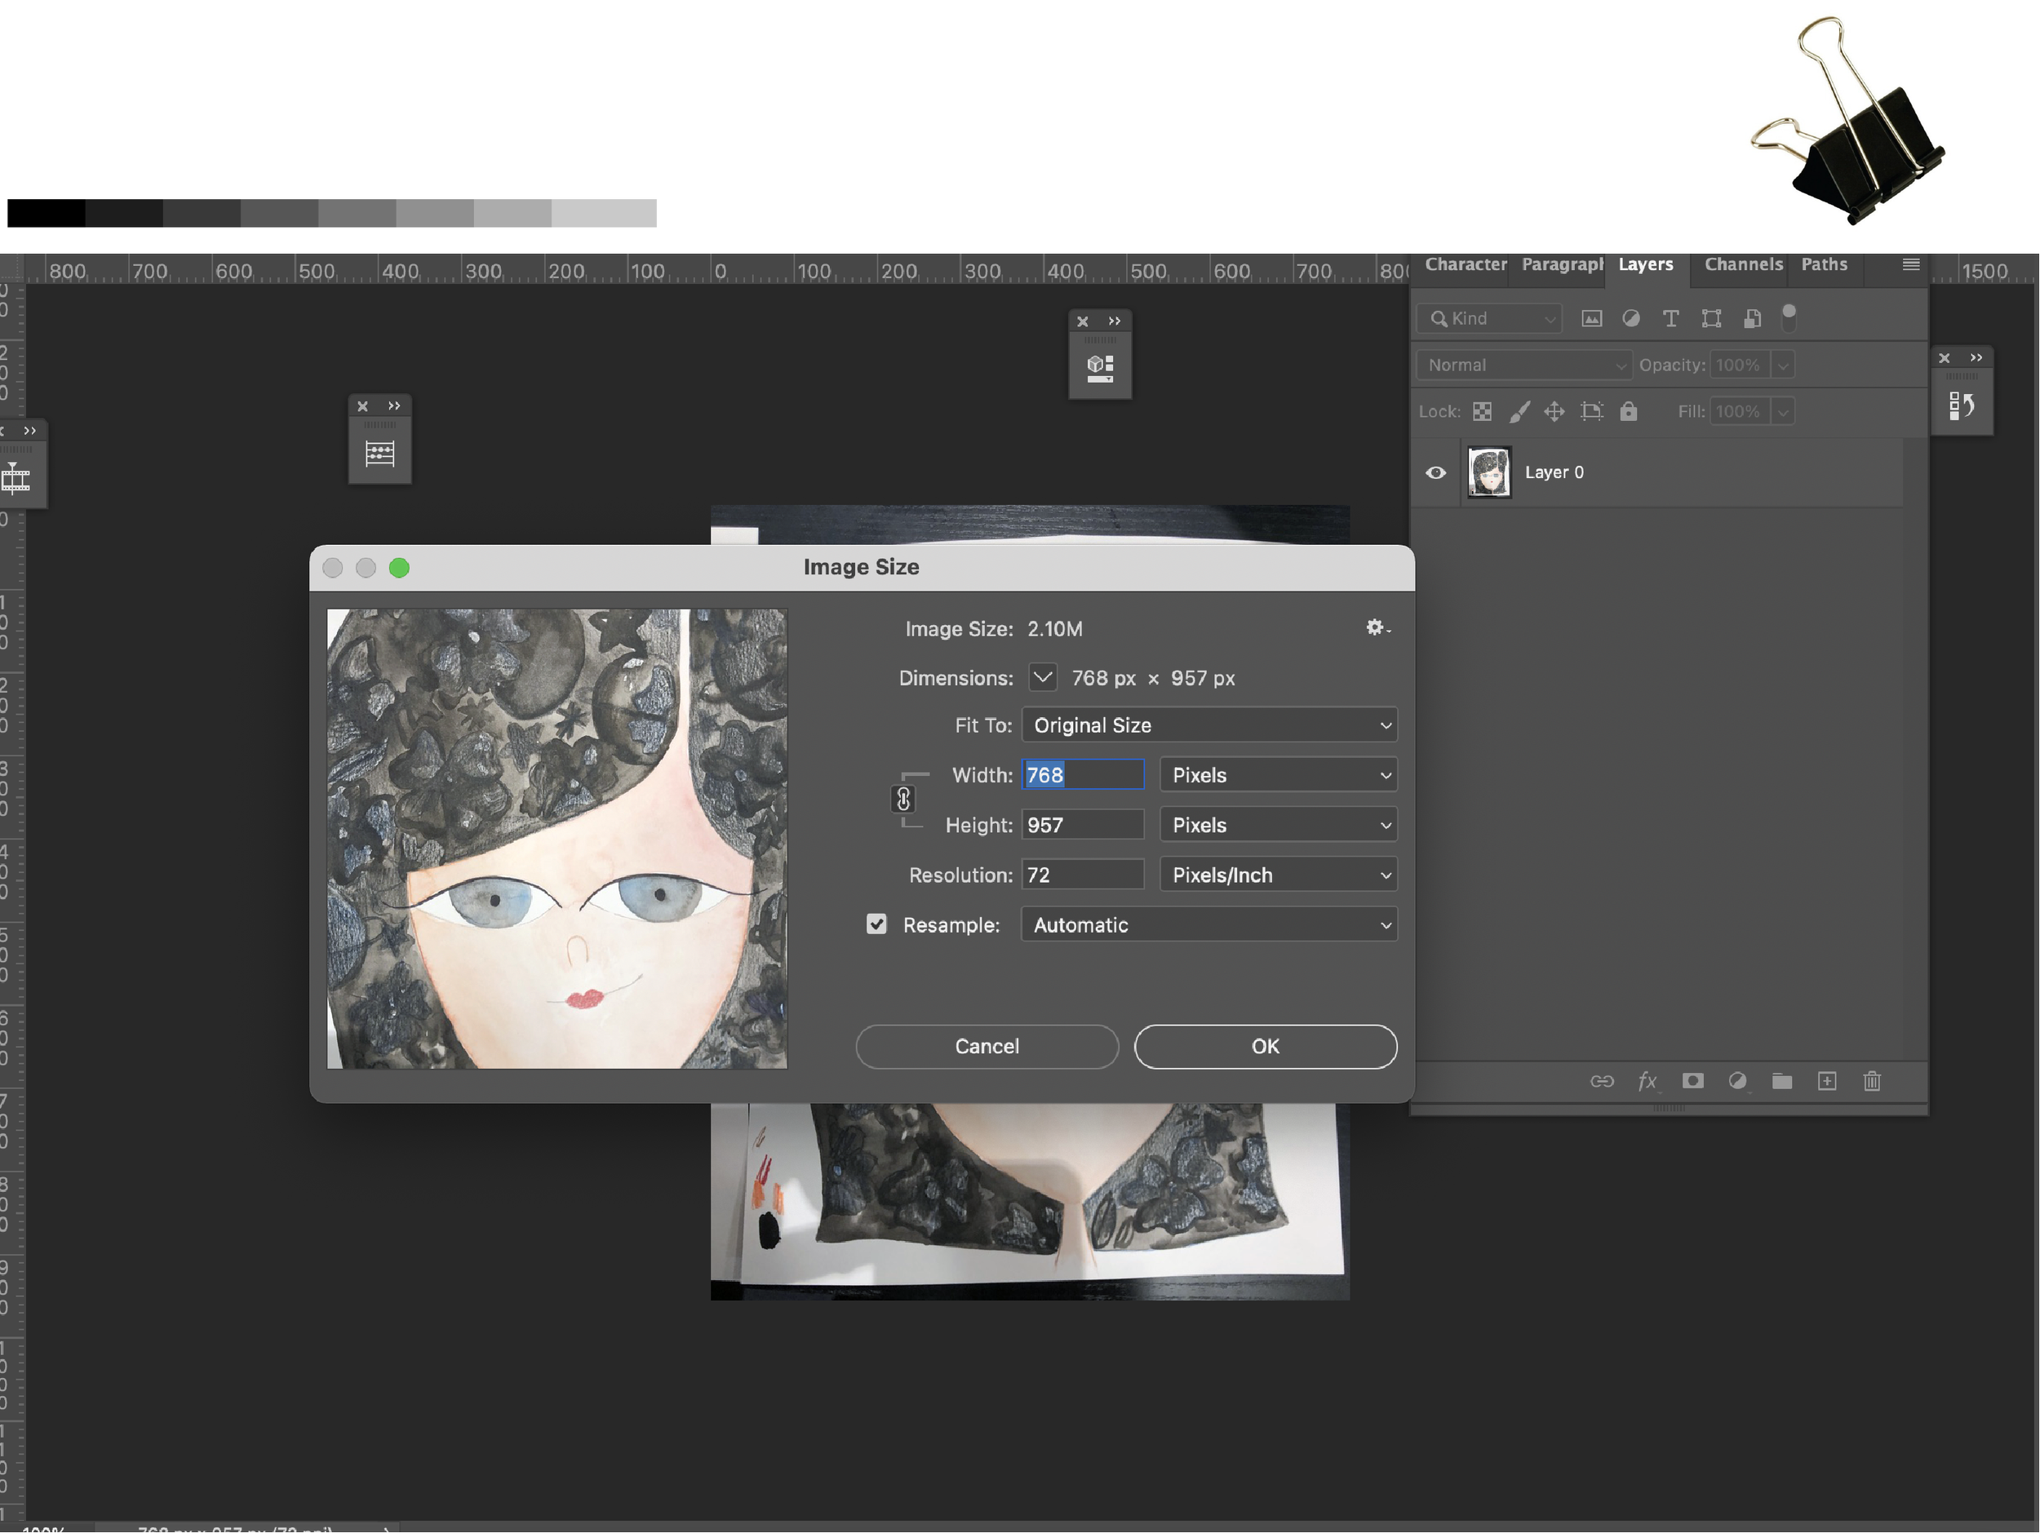The image size is (2040, 1533).
Task: Click the layer style fx icon
Action: pos(1648,1081)
